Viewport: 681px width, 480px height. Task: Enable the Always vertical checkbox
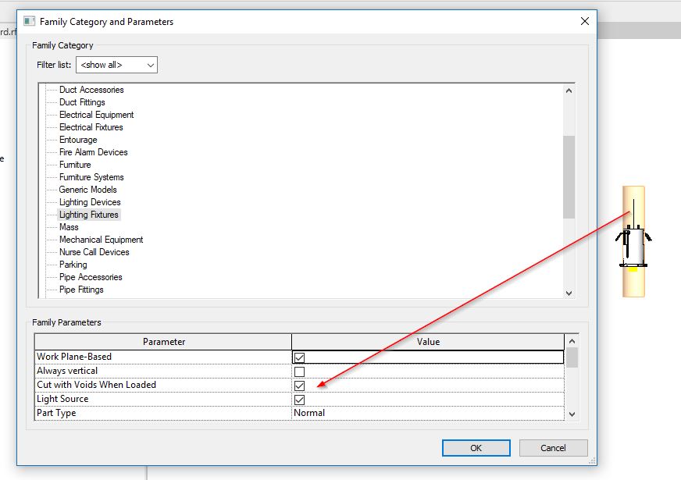pyautogui.click(x=298, y=371)
